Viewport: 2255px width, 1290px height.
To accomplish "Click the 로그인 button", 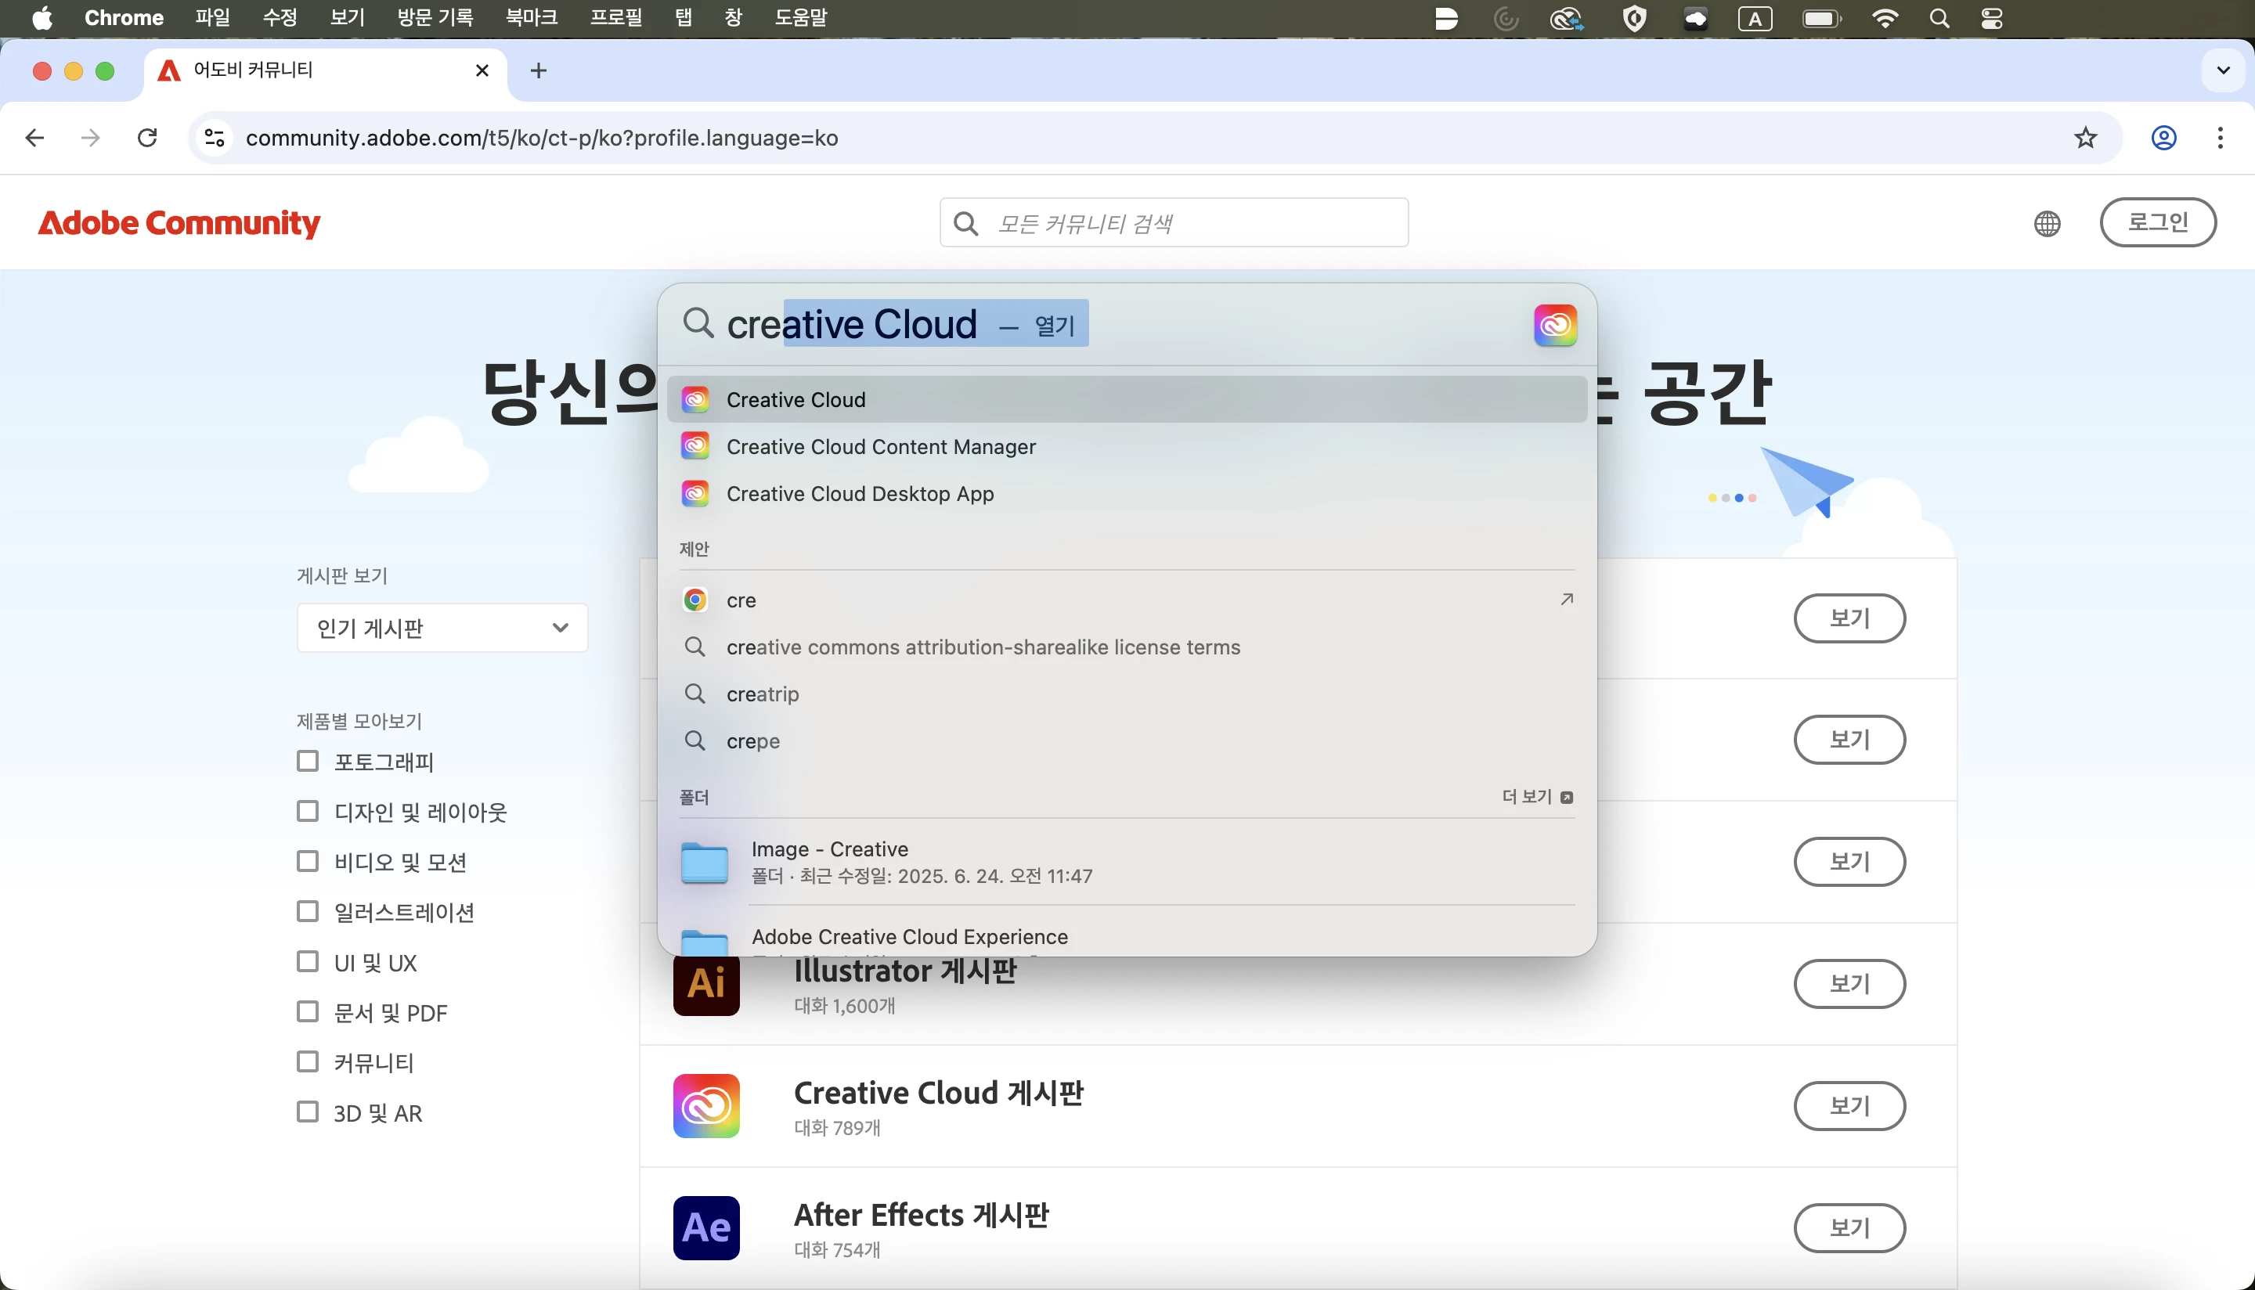I will pos(2158,222).
